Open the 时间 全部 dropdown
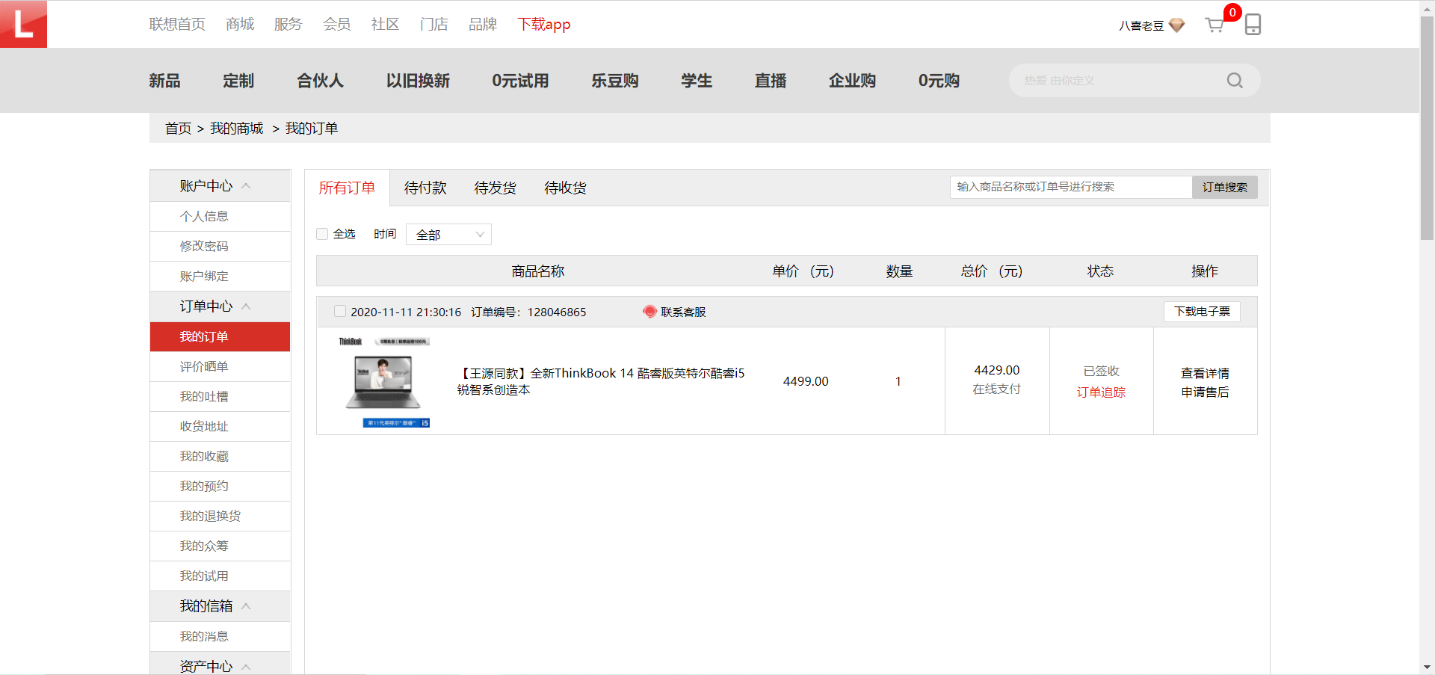 coord(448,235)
